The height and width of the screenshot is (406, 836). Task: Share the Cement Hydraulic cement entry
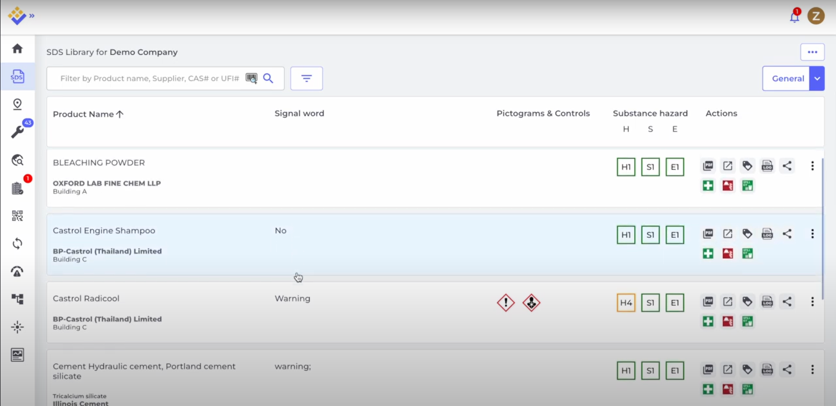click(787, 369)
